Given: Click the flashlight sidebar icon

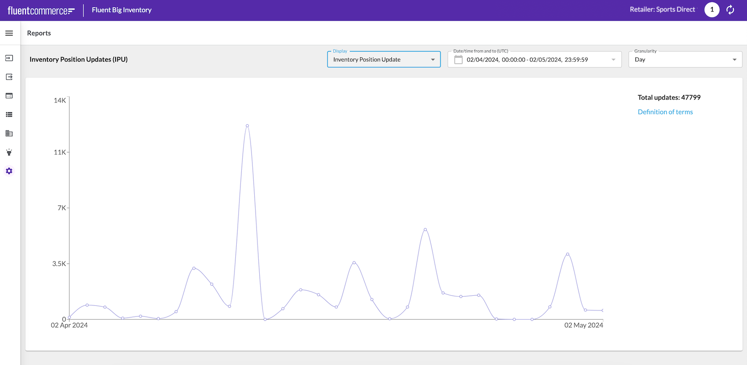Looking at the screenshot, I should click(x=9, y=152).
